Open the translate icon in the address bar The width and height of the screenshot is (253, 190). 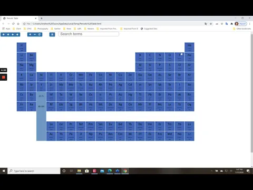[x=206, y=24]
